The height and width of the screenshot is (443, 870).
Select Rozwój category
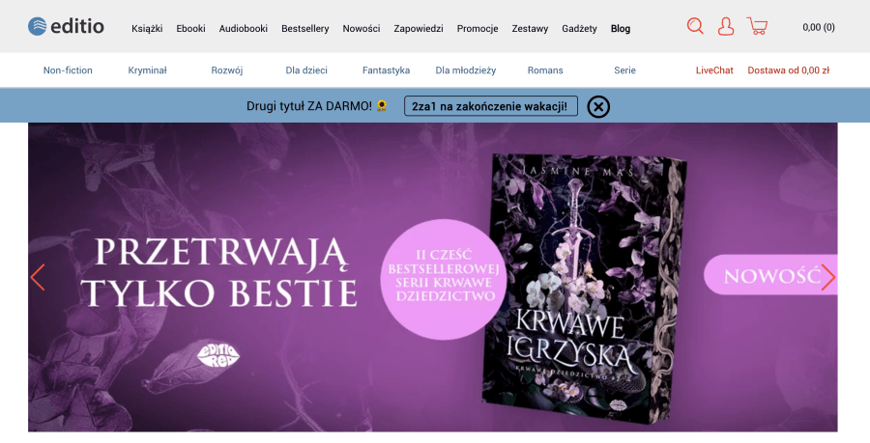tap(227, 70)
